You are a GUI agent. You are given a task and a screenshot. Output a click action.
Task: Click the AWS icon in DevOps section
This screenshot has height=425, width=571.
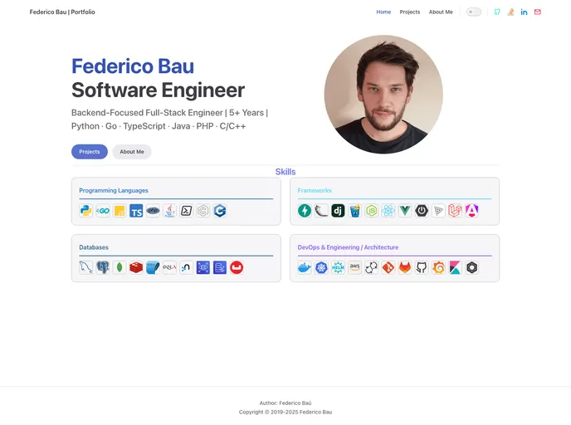354,267
